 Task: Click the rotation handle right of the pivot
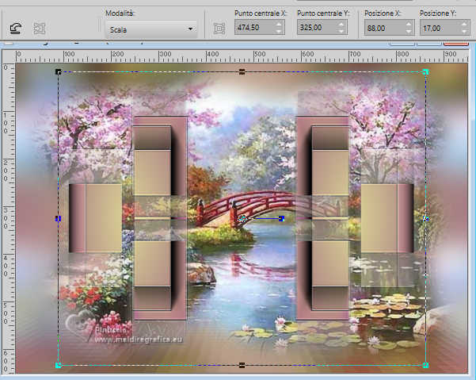282,219
